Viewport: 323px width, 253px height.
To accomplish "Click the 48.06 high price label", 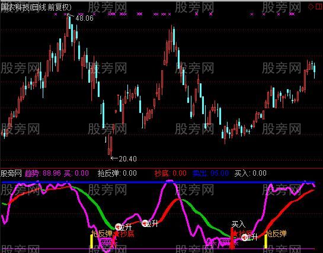I will (x=84, y=18).
